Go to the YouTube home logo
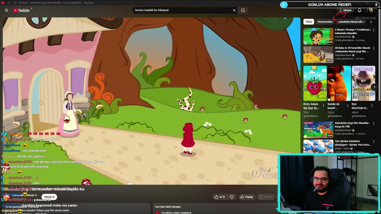This screenshot has height=214, width=381. pos(21,10)
